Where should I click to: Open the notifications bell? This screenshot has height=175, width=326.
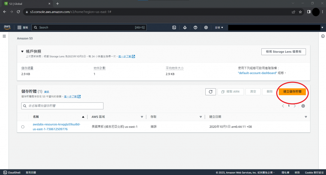pyautogui.click(x=185, y=27)
